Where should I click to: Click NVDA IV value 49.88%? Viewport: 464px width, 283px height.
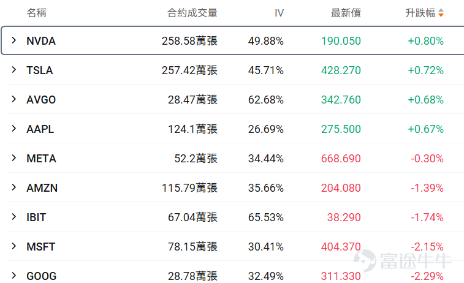(x=266, y=41)
